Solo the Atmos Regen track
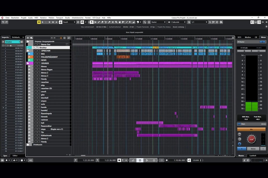Screen dimensions: 268x178 pos(39,69)
